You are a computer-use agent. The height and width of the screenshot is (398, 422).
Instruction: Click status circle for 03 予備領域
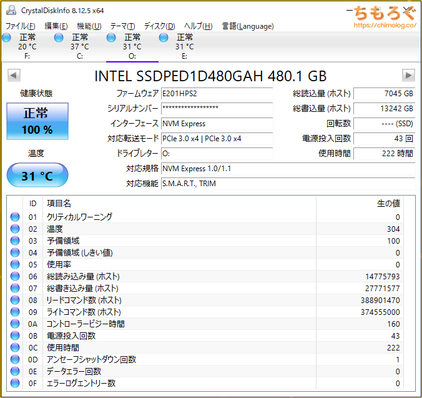pyautogui.click(x=15, y=241)
